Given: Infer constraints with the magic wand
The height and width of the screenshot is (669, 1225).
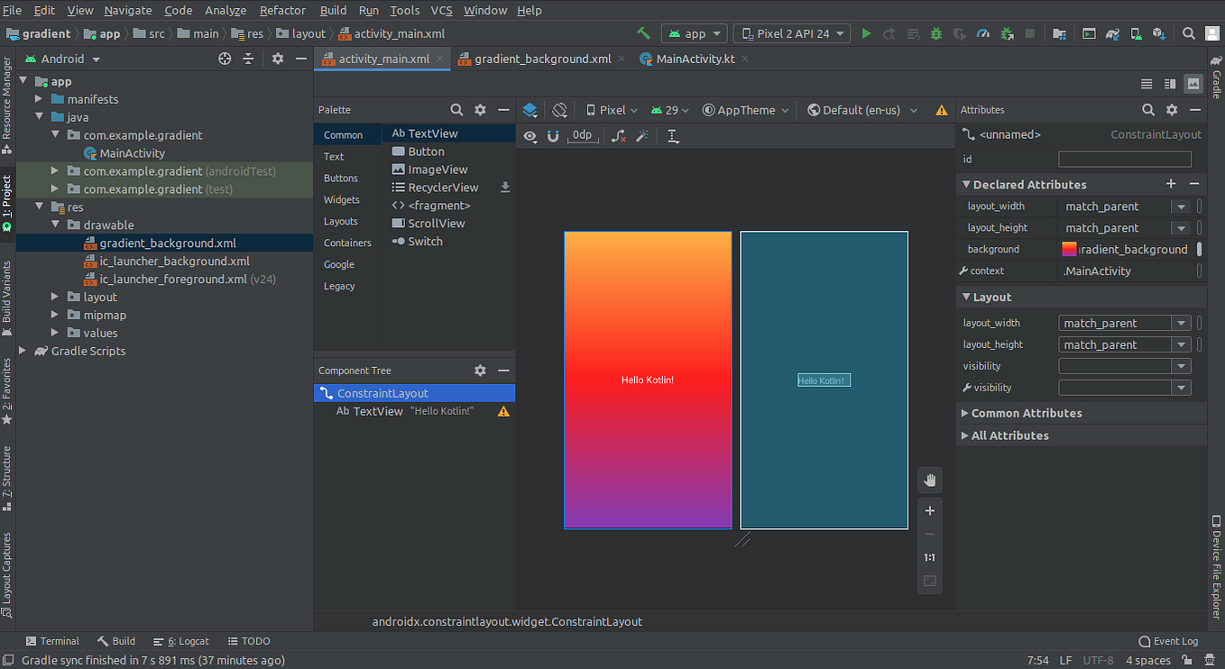Looking at the screenshot, I should coord(643,136).
